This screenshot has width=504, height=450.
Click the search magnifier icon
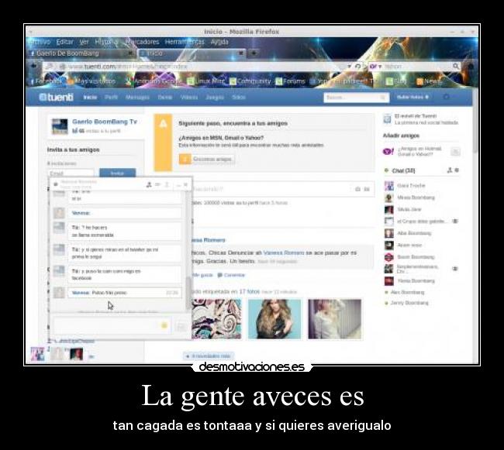coord(456,67)
